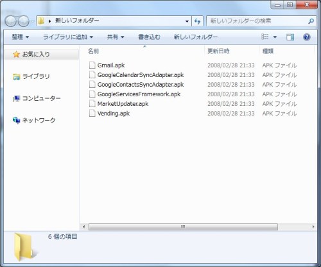Click the GoogleServicesFramework.apk file icon
This screenshot has width=321, height=267.
pyautogui.click(x=92, y=94)
